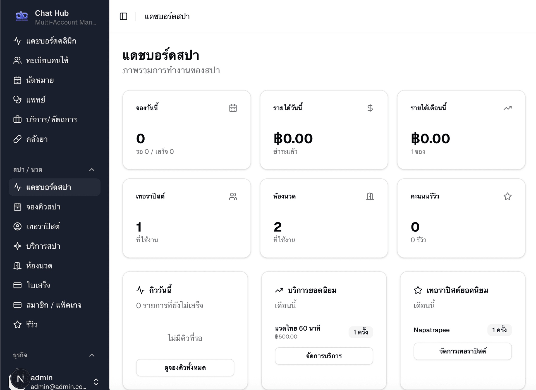536x390 pixels.
Task: Select the ห้องนวด room icon in sidebar
Action: click(x=17, y=266)
